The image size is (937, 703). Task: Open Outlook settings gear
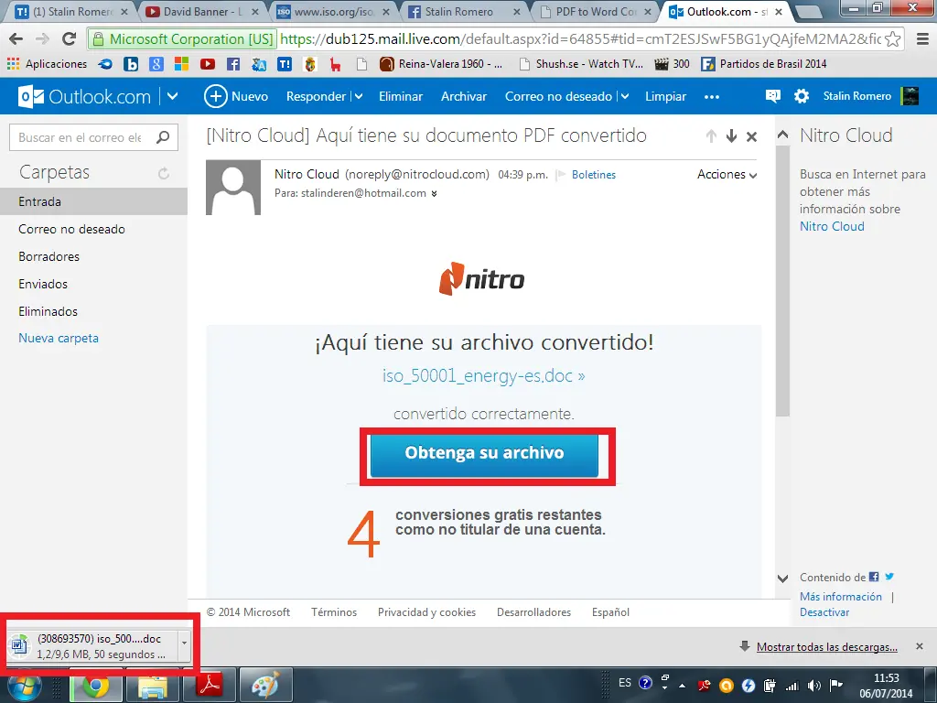[802, 96]
